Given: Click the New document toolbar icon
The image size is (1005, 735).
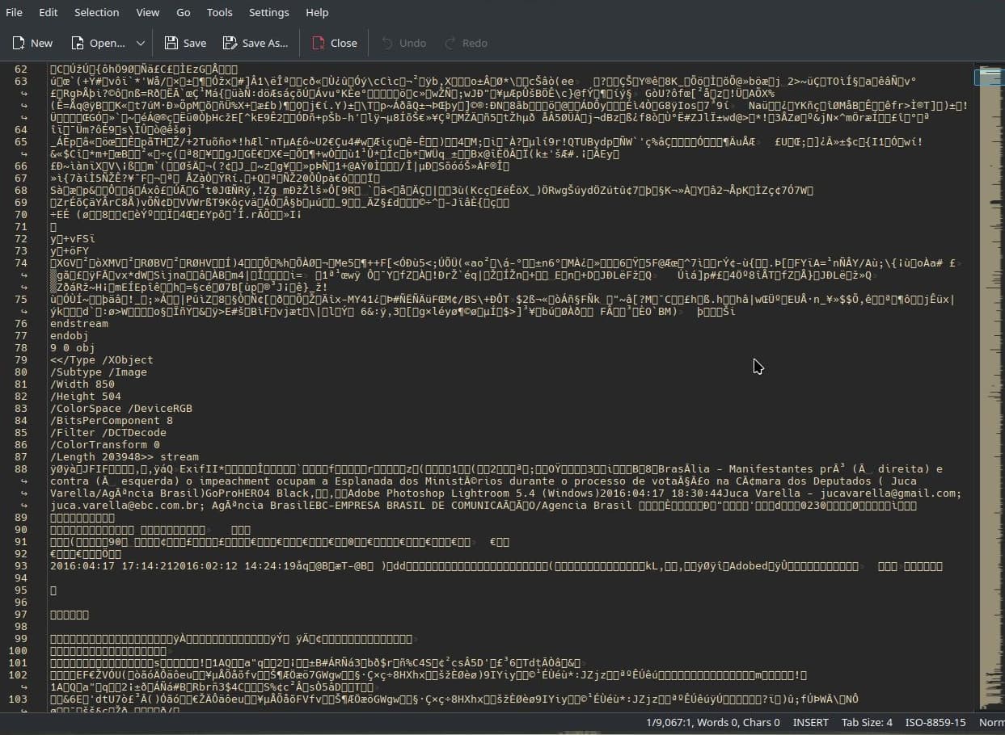Looking at the screenshot, I should (x=18, y=43).
